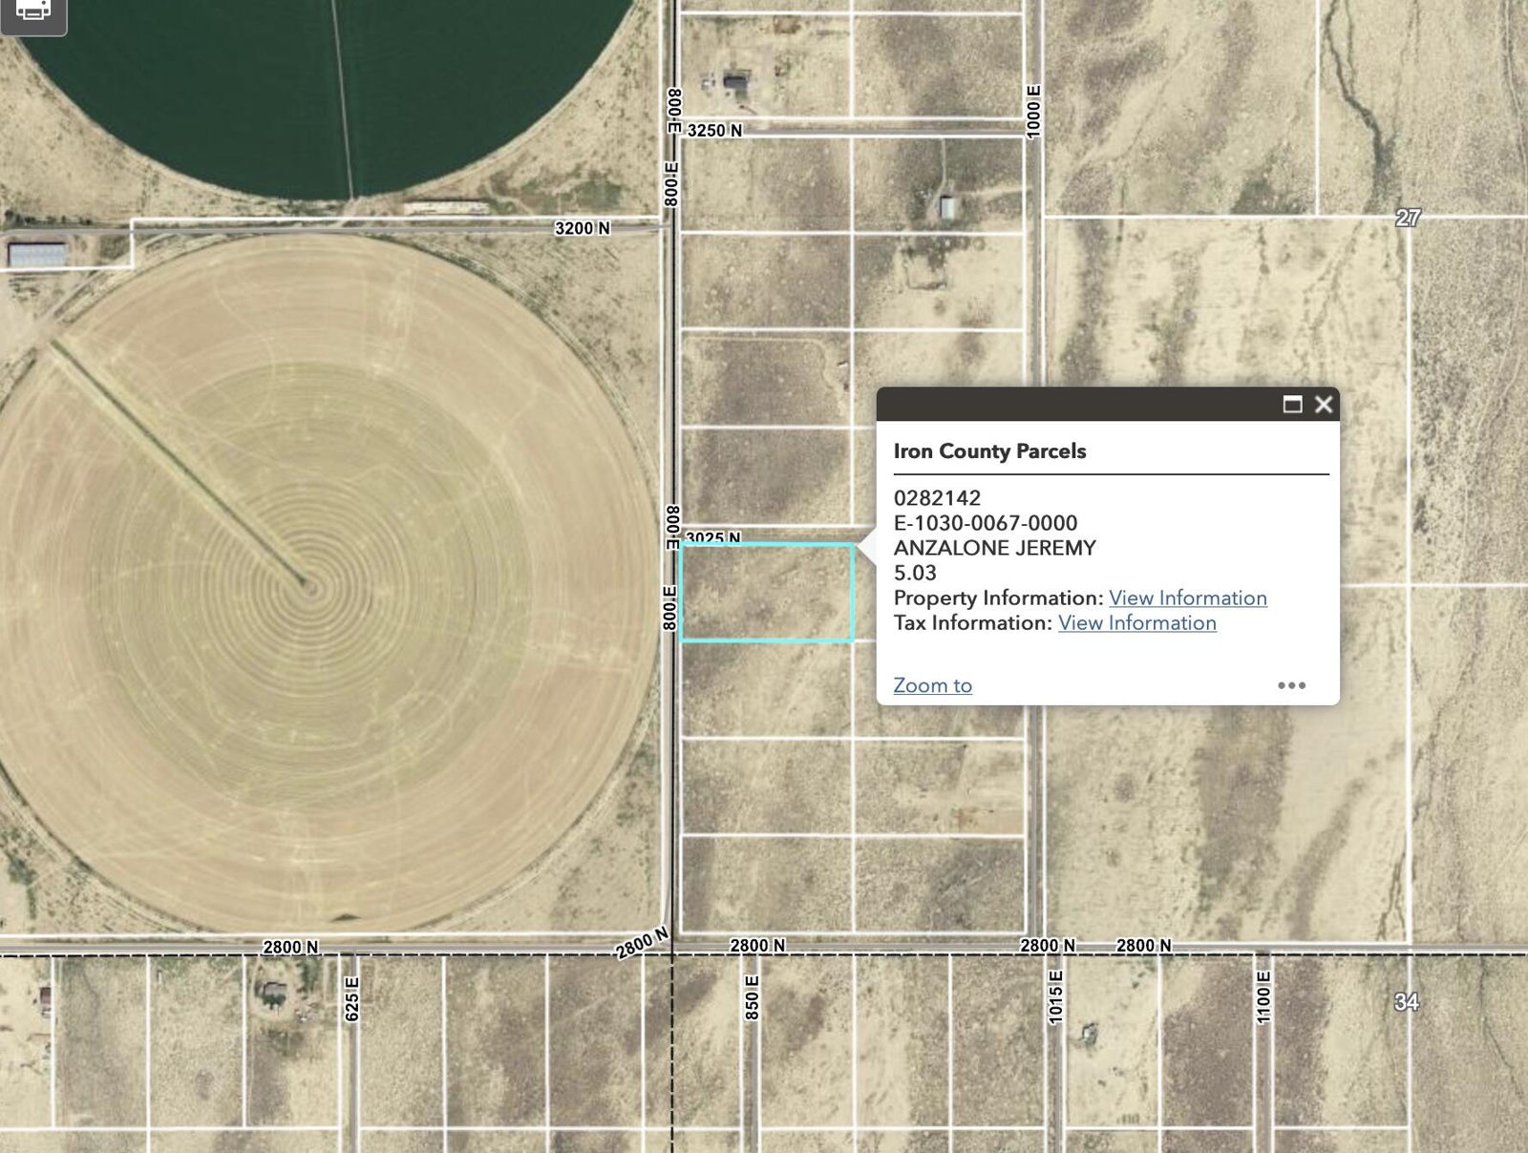Click the 3200 N road label
This screenshot has height=1153, width=1528.
click(583, 228)
